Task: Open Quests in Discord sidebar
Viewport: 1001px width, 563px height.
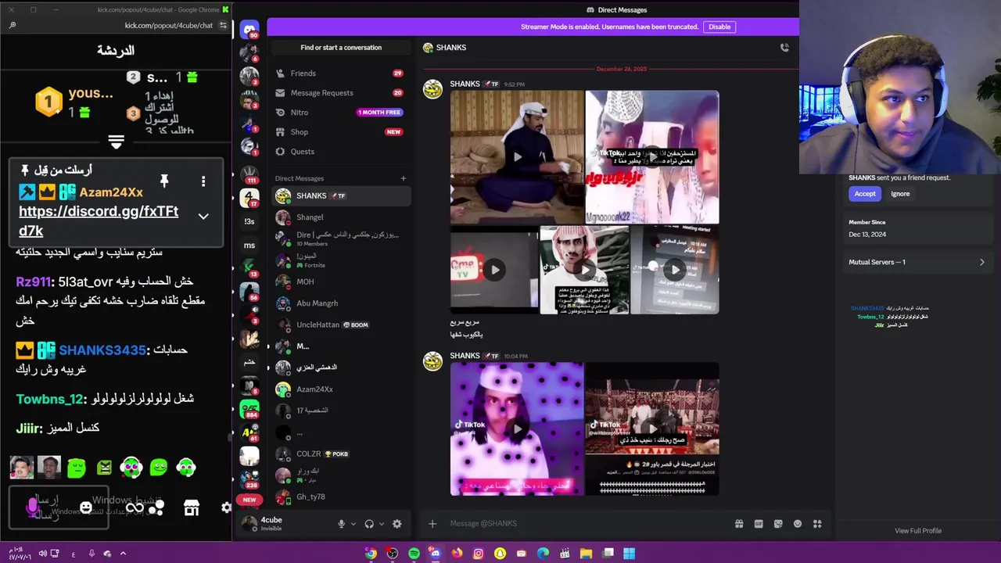Action: click(x=339, y=152)
